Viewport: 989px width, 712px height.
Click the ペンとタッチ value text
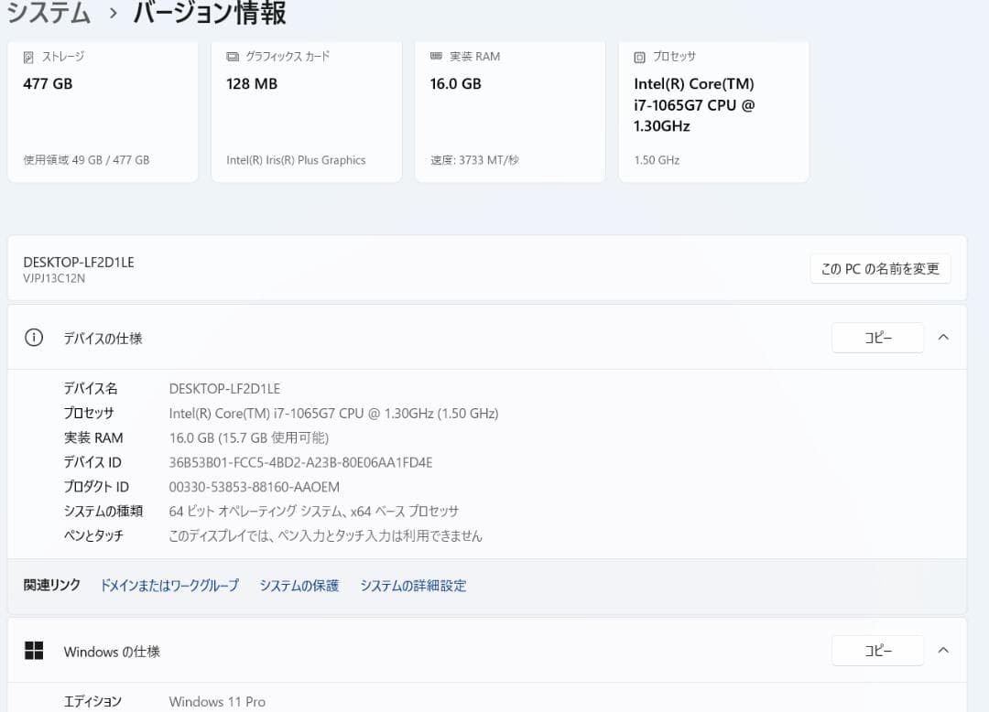(x=325, y=535)
